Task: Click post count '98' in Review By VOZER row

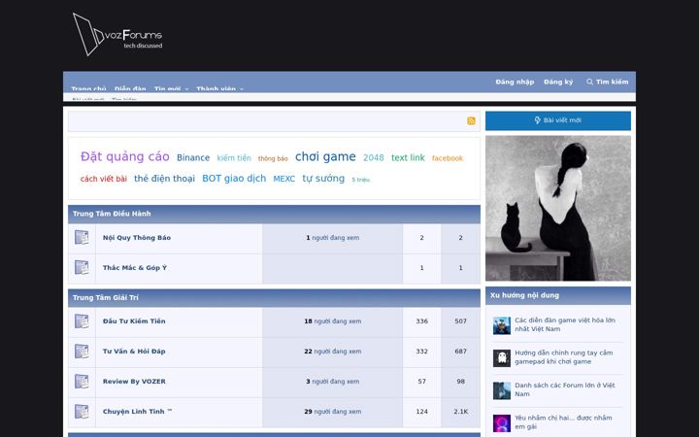Action: [x=460, y=382]
